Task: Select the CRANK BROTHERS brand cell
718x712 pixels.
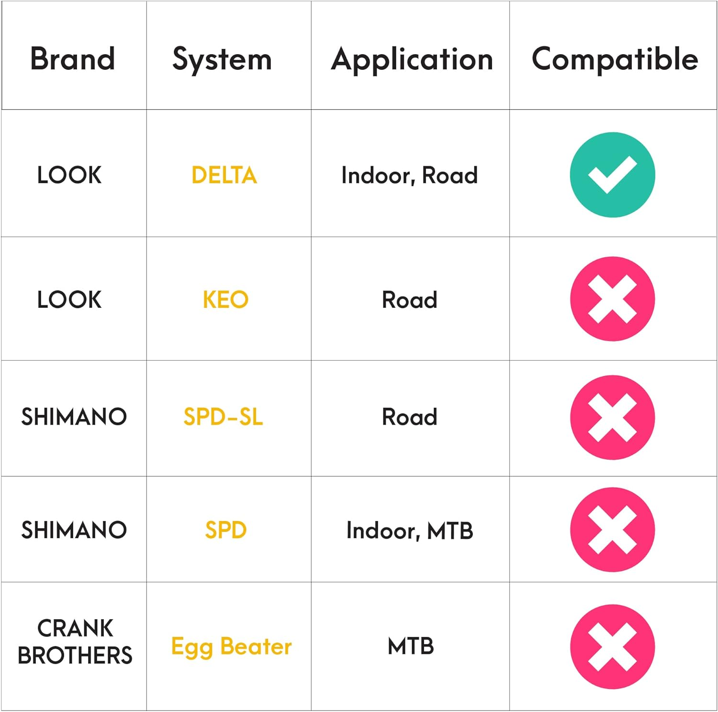Action: point(75,642)
